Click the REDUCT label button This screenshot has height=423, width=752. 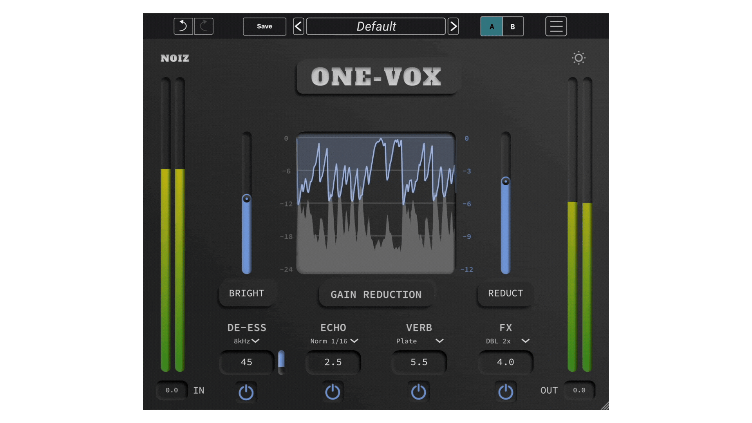(506, 293)
